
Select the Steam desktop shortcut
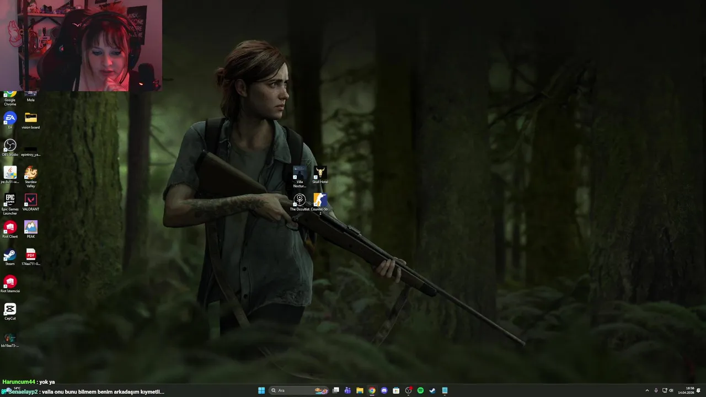click(10, 257)
